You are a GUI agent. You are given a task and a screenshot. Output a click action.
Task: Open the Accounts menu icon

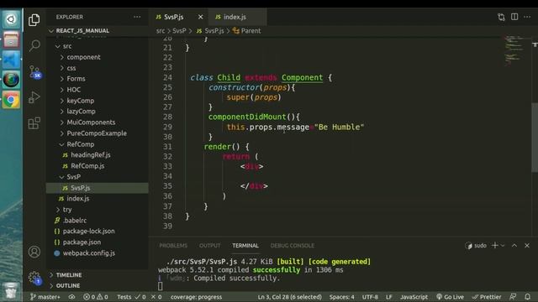coord(34,252)
